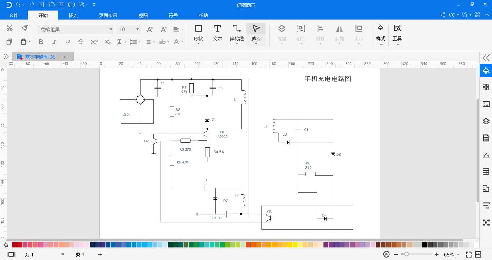Toggle bold formatting

41,42
